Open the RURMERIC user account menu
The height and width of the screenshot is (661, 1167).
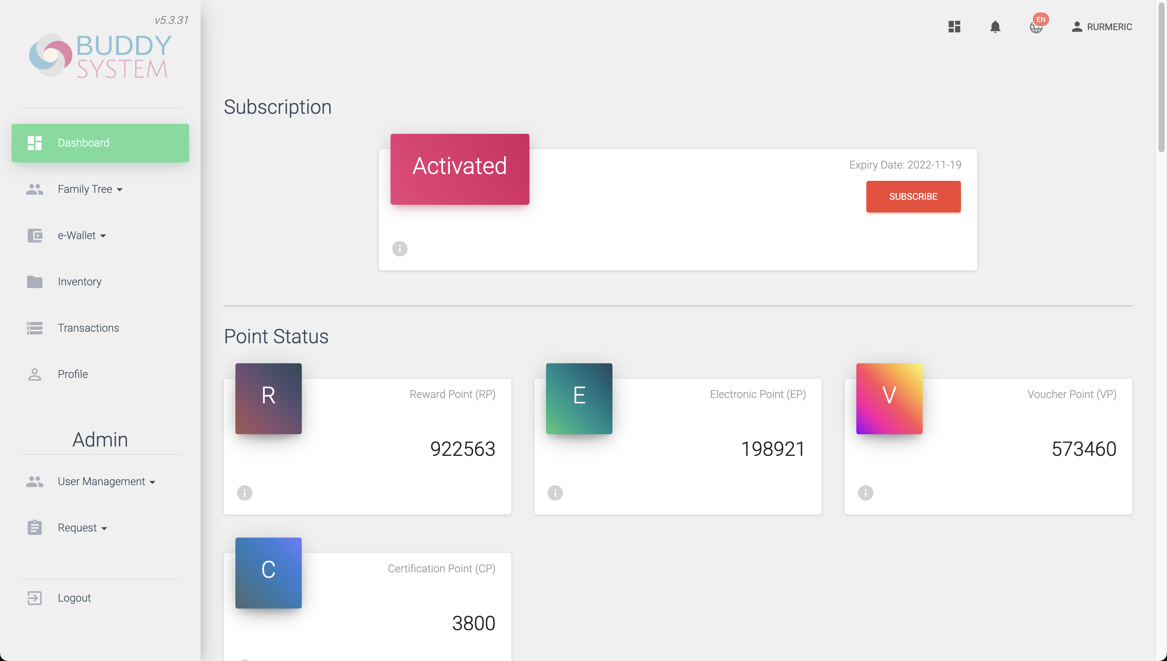click(x=1101, y=27)
